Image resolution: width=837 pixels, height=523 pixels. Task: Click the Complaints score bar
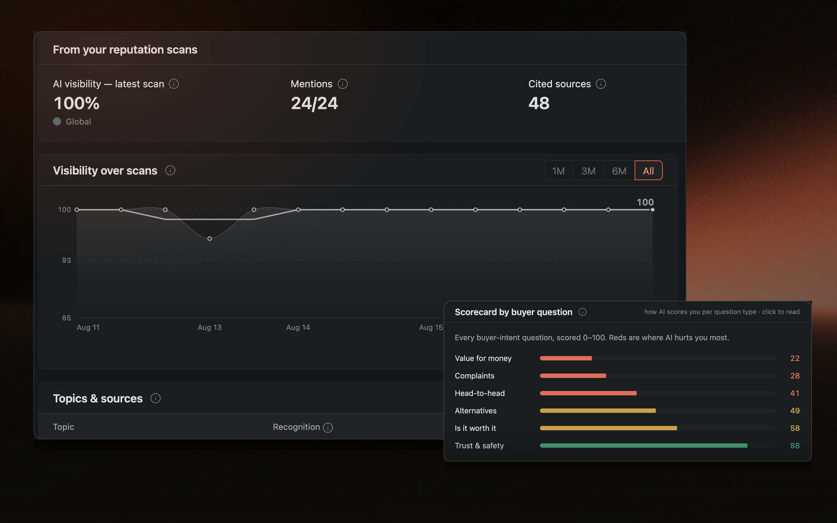(x=657, y=376)
